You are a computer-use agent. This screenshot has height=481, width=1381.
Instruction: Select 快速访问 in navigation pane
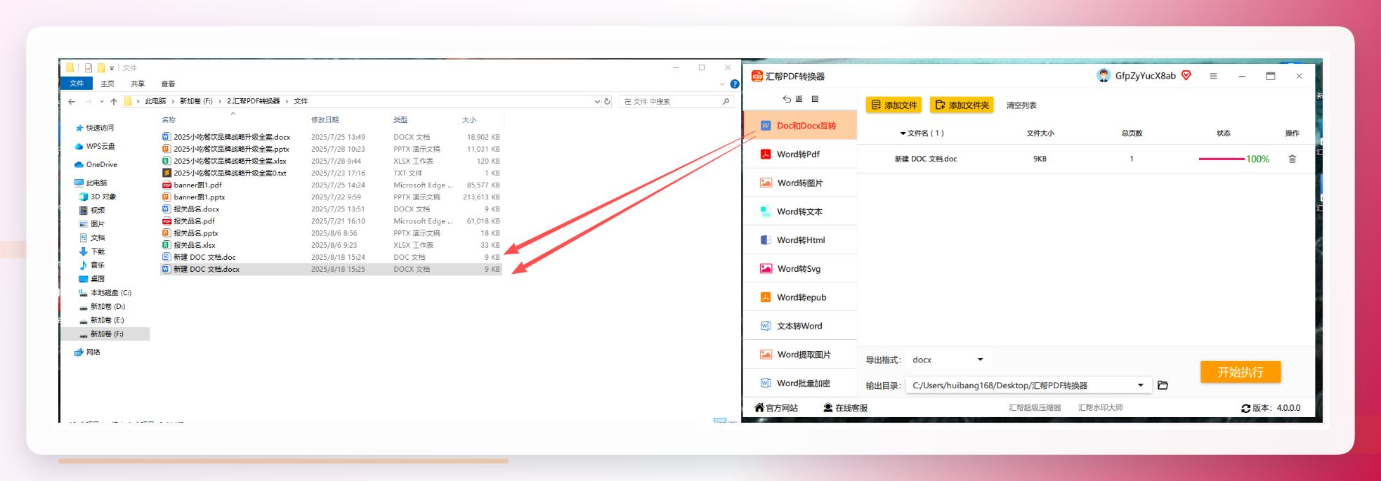click(x=94, y=129)
